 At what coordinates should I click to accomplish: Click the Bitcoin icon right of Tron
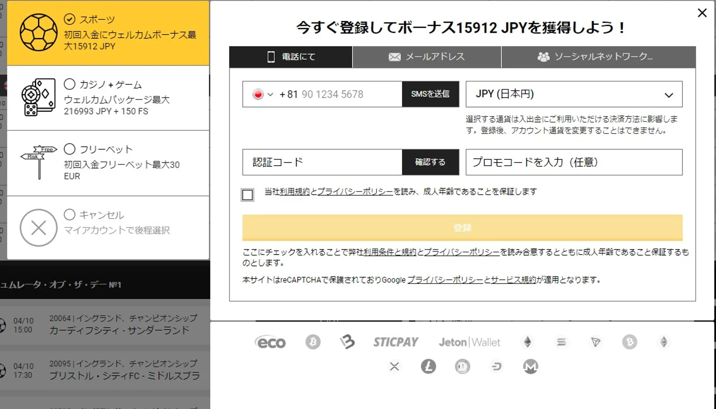tap(629, 342)
